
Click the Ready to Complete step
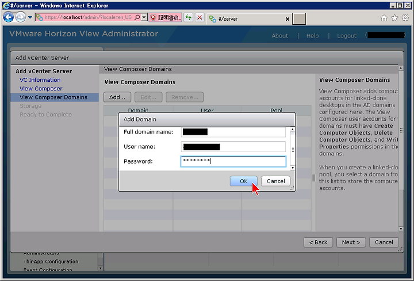(x=45, y=115)
